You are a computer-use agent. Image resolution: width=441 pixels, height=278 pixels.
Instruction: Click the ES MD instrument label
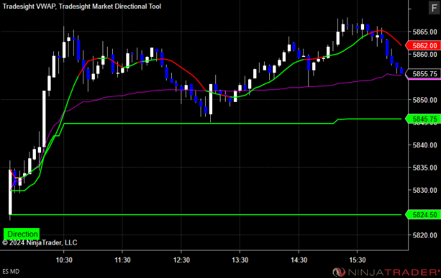coord(11,272)
